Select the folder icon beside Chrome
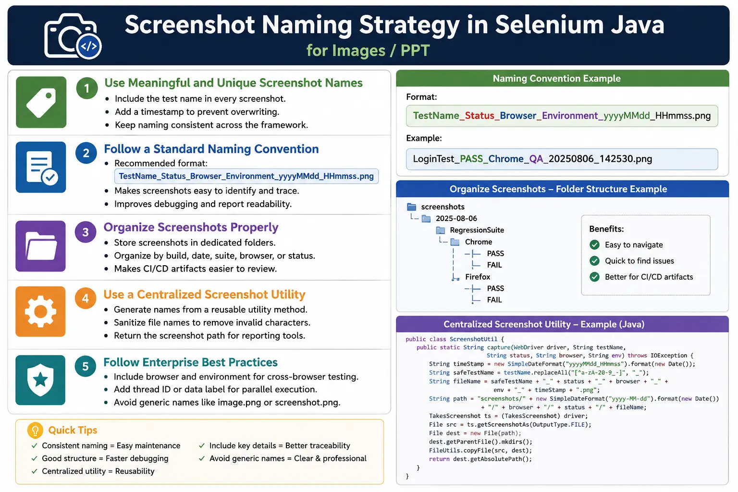The height and width of the screenshot is (492, 738). click(455, 242)
